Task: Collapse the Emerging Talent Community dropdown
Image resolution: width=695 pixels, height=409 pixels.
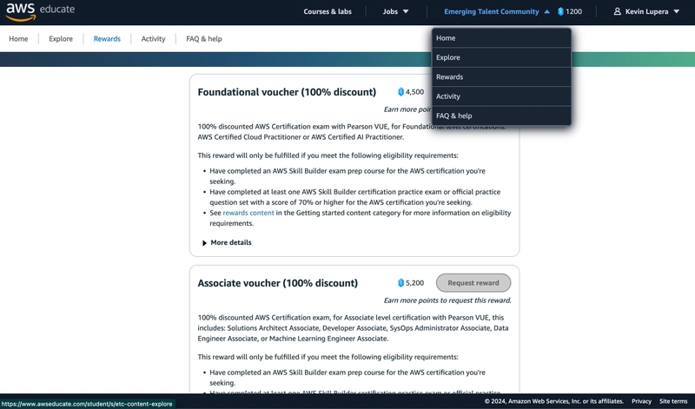Action: [497, 11]
